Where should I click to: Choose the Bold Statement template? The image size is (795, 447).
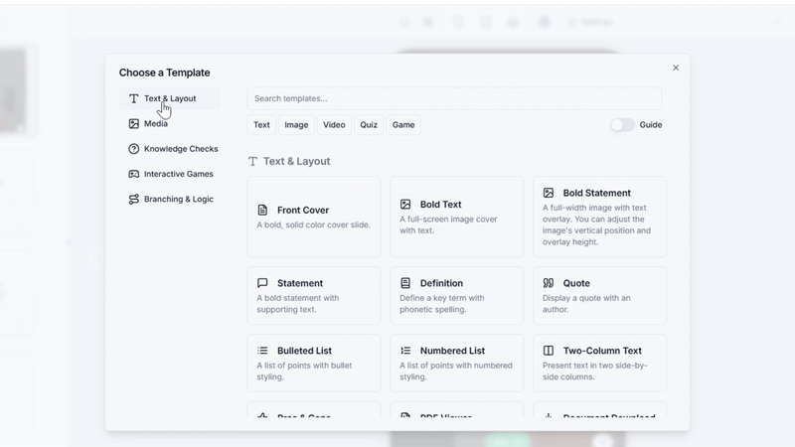(x=599, y=217)
